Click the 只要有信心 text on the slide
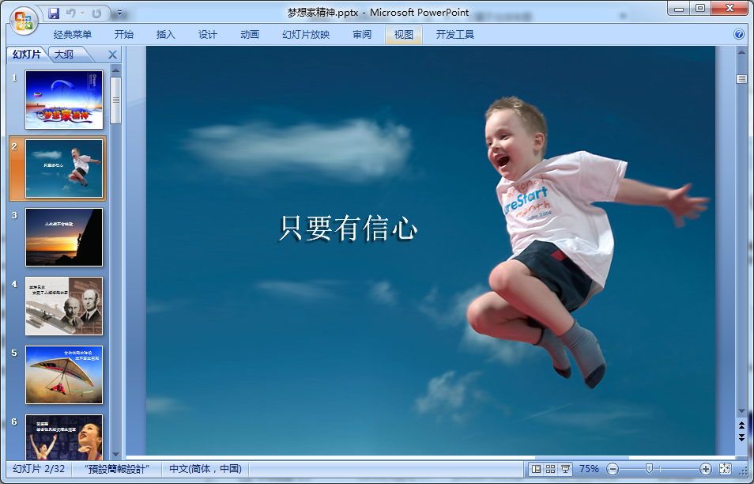The width and height of the screenshot is (754, 484). pos(348,228)
